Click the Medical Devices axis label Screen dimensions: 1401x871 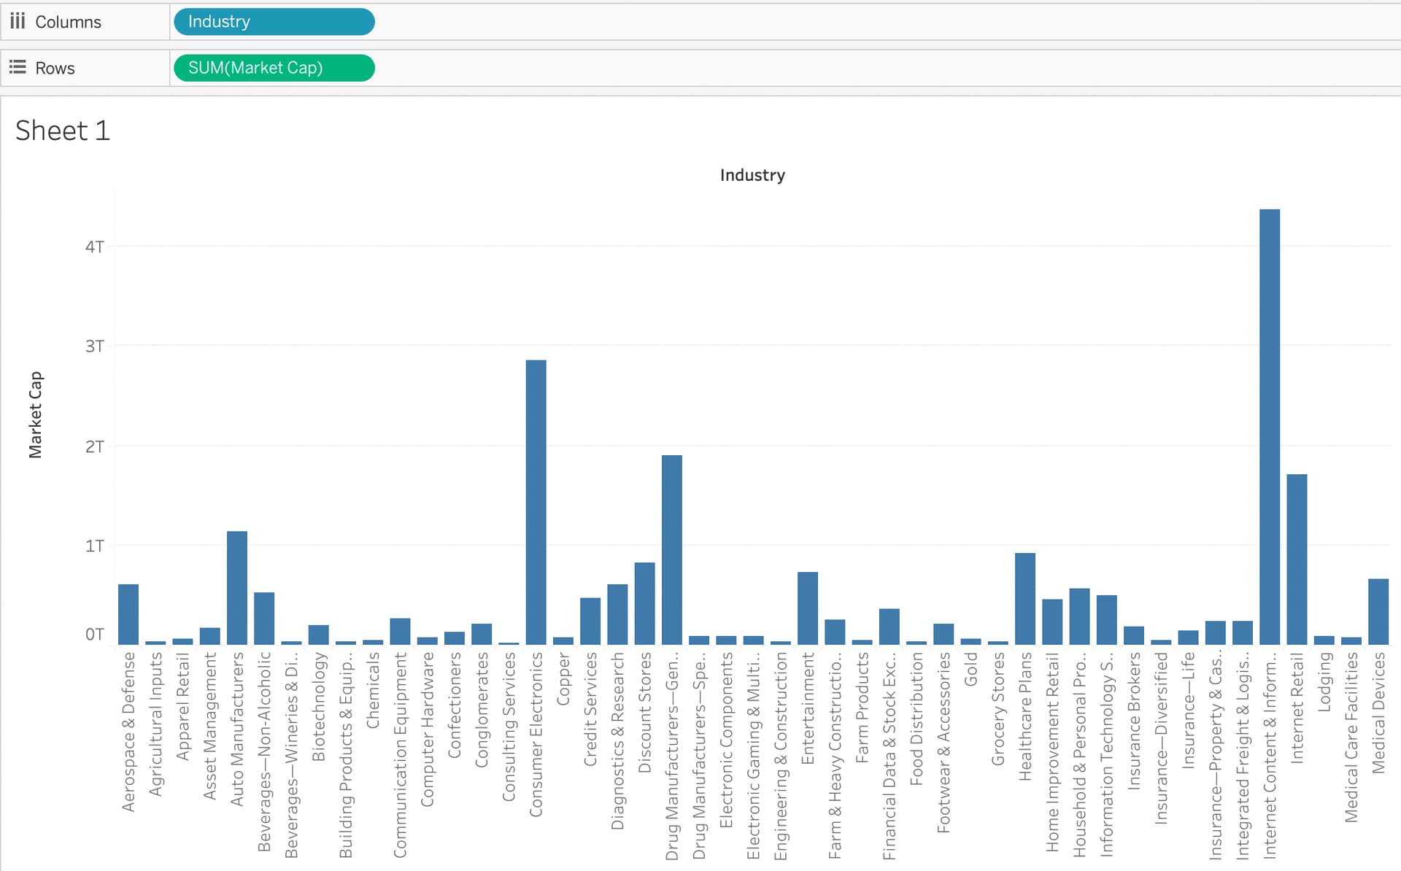pos(1378,713)
